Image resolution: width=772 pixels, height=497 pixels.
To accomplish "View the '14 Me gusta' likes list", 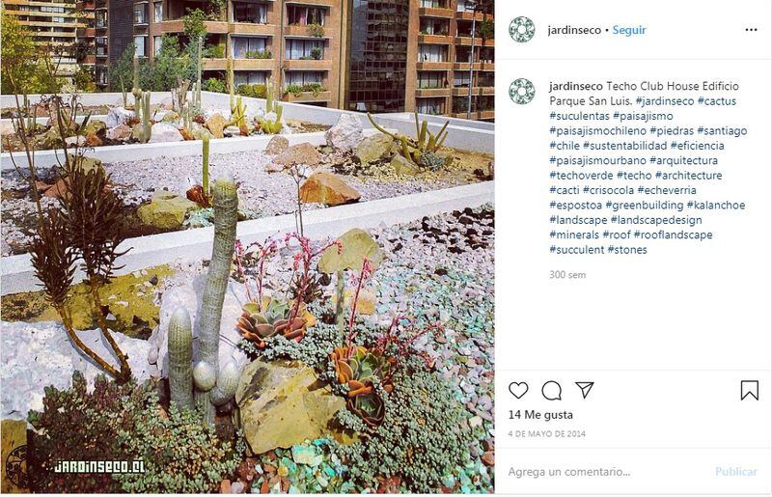I will pos(540,415).
